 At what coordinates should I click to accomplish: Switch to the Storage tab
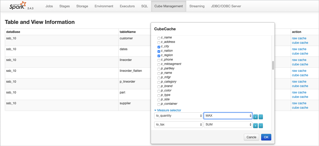tap(82, 6)
